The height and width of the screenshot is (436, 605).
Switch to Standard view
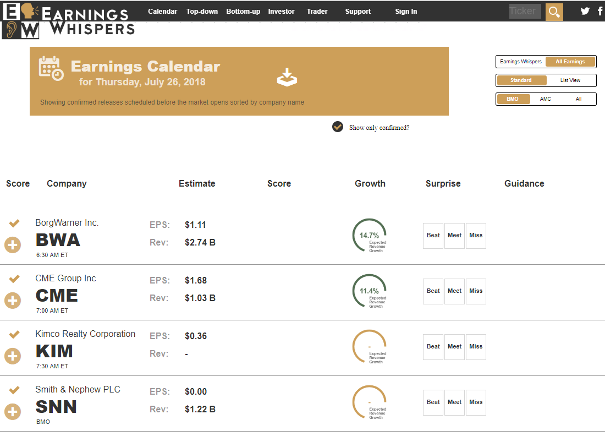pos(521,80)
